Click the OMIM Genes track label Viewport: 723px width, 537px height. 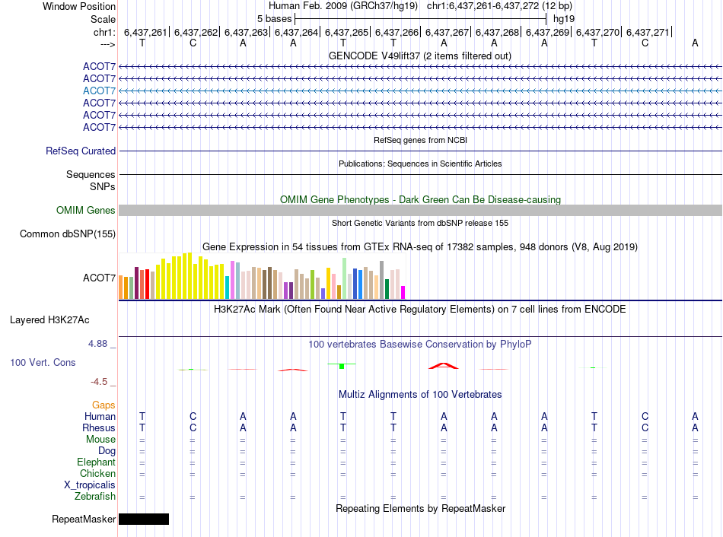pos(86,210)
